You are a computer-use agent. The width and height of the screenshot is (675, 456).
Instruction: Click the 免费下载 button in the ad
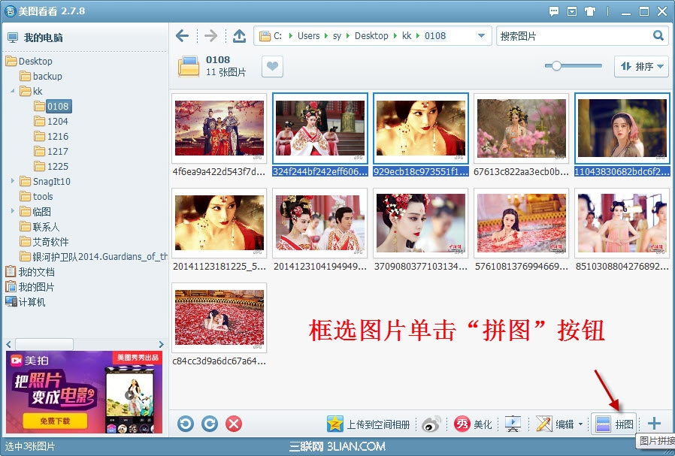(x=55, y=421)
